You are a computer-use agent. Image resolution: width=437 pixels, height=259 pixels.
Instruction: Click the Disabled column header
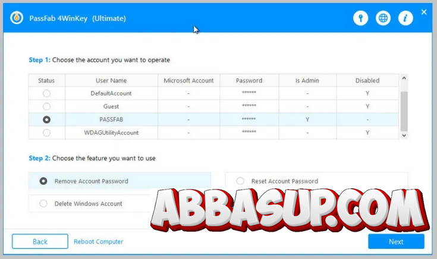(367, 80)
